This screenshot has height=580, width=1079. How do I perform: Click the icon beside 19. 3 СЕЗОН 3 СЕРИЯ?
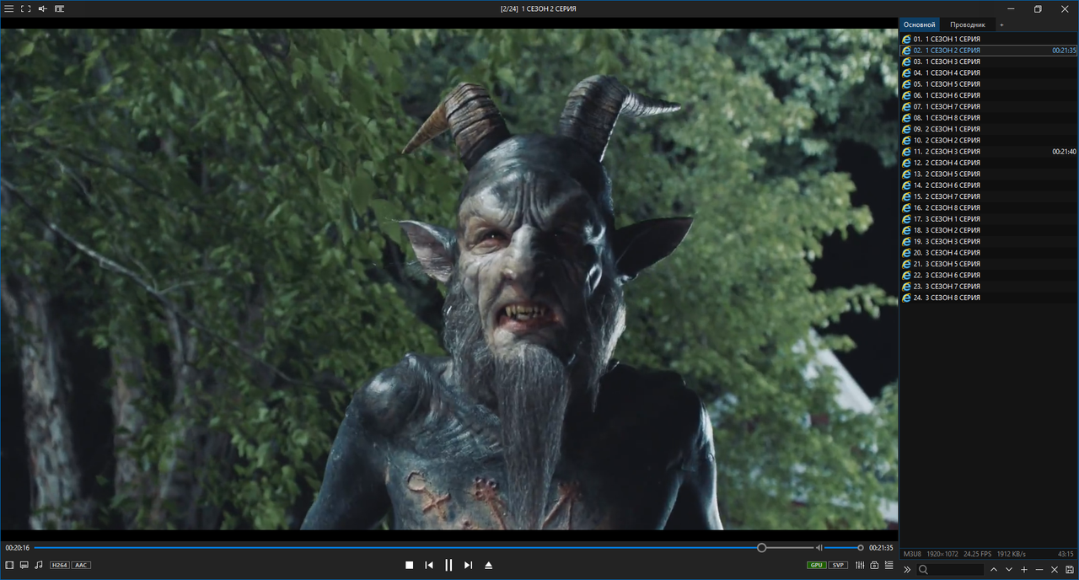[x=906, y=241]
